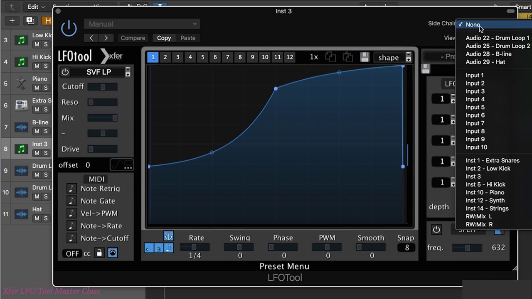Toggle the CC lock padlock icon

point(99,253)
